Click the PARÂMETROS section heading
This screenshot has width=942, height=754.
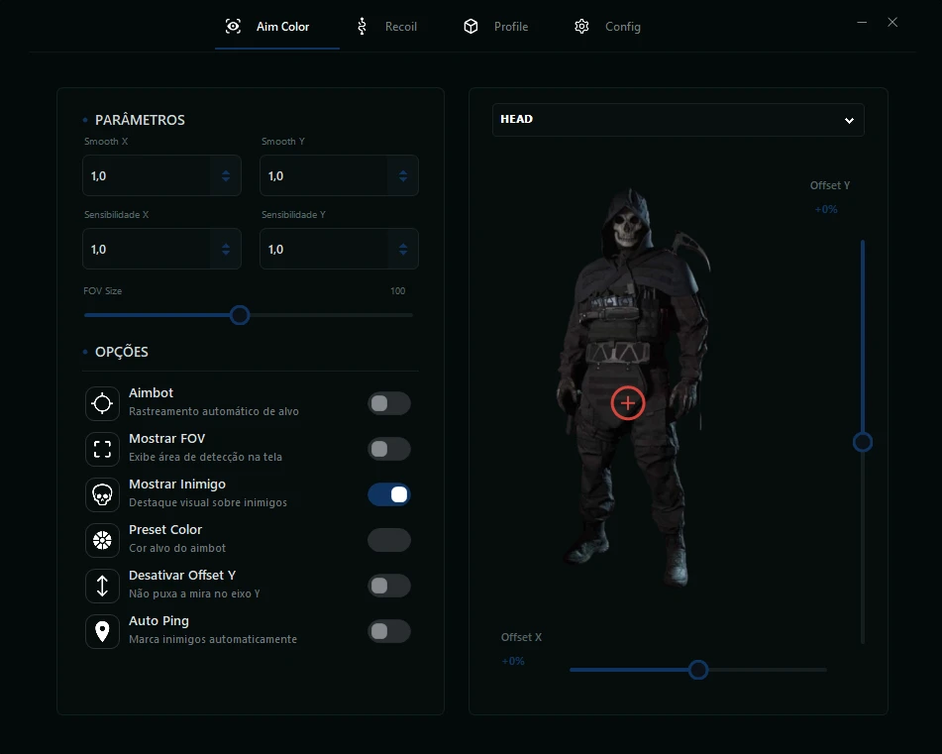[x=140, y=120]
